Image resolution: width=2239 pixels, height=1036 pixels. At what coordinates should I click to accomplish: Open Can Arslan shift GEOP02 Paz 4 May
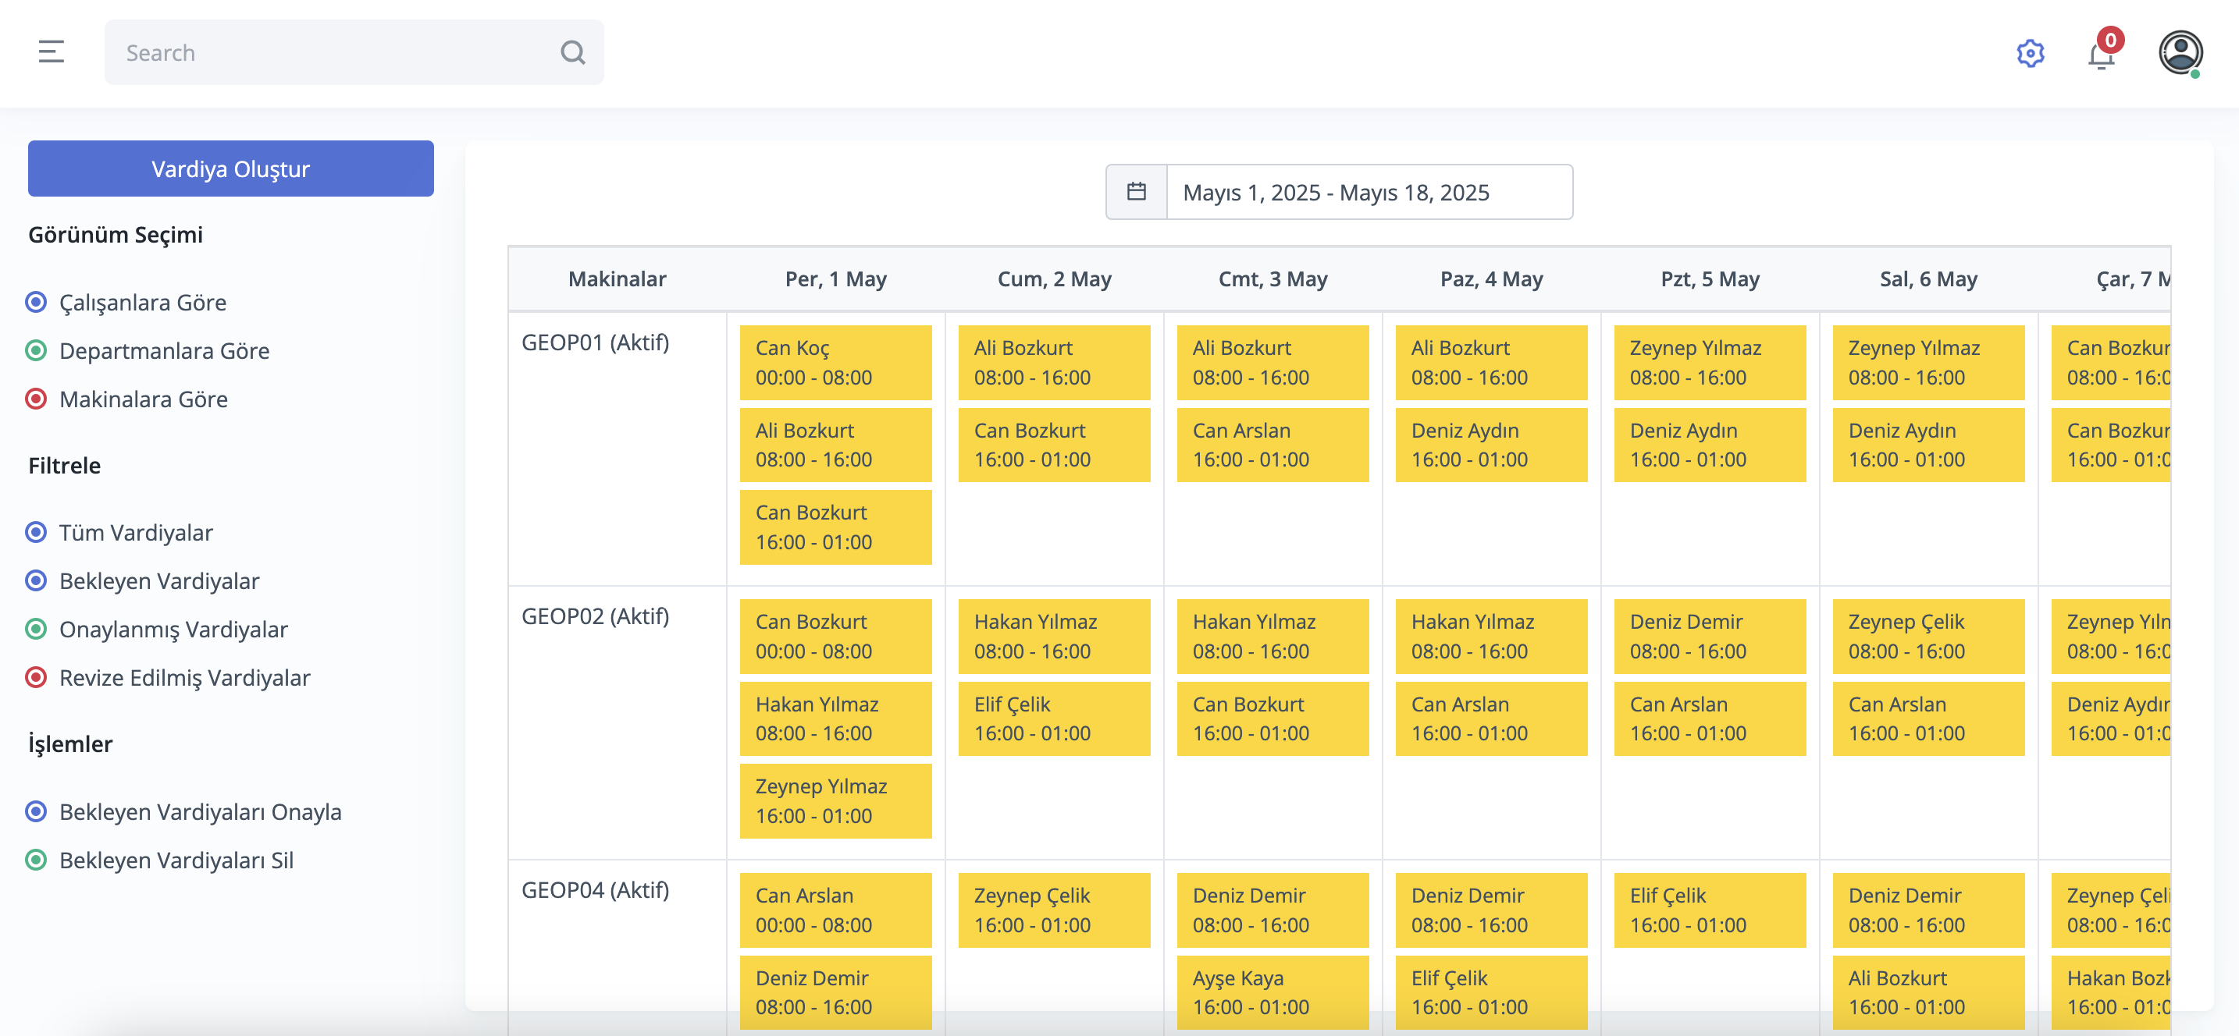(1492, 719)
